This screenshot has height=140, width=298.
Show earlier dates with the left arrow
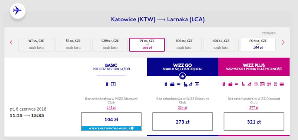pyautogui.click(x=11, y=43)
